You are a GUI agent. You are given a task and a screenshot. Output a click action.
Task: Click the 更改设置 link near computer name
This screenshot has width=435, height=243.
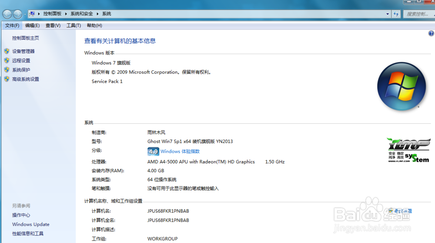(x=403, y=211)
